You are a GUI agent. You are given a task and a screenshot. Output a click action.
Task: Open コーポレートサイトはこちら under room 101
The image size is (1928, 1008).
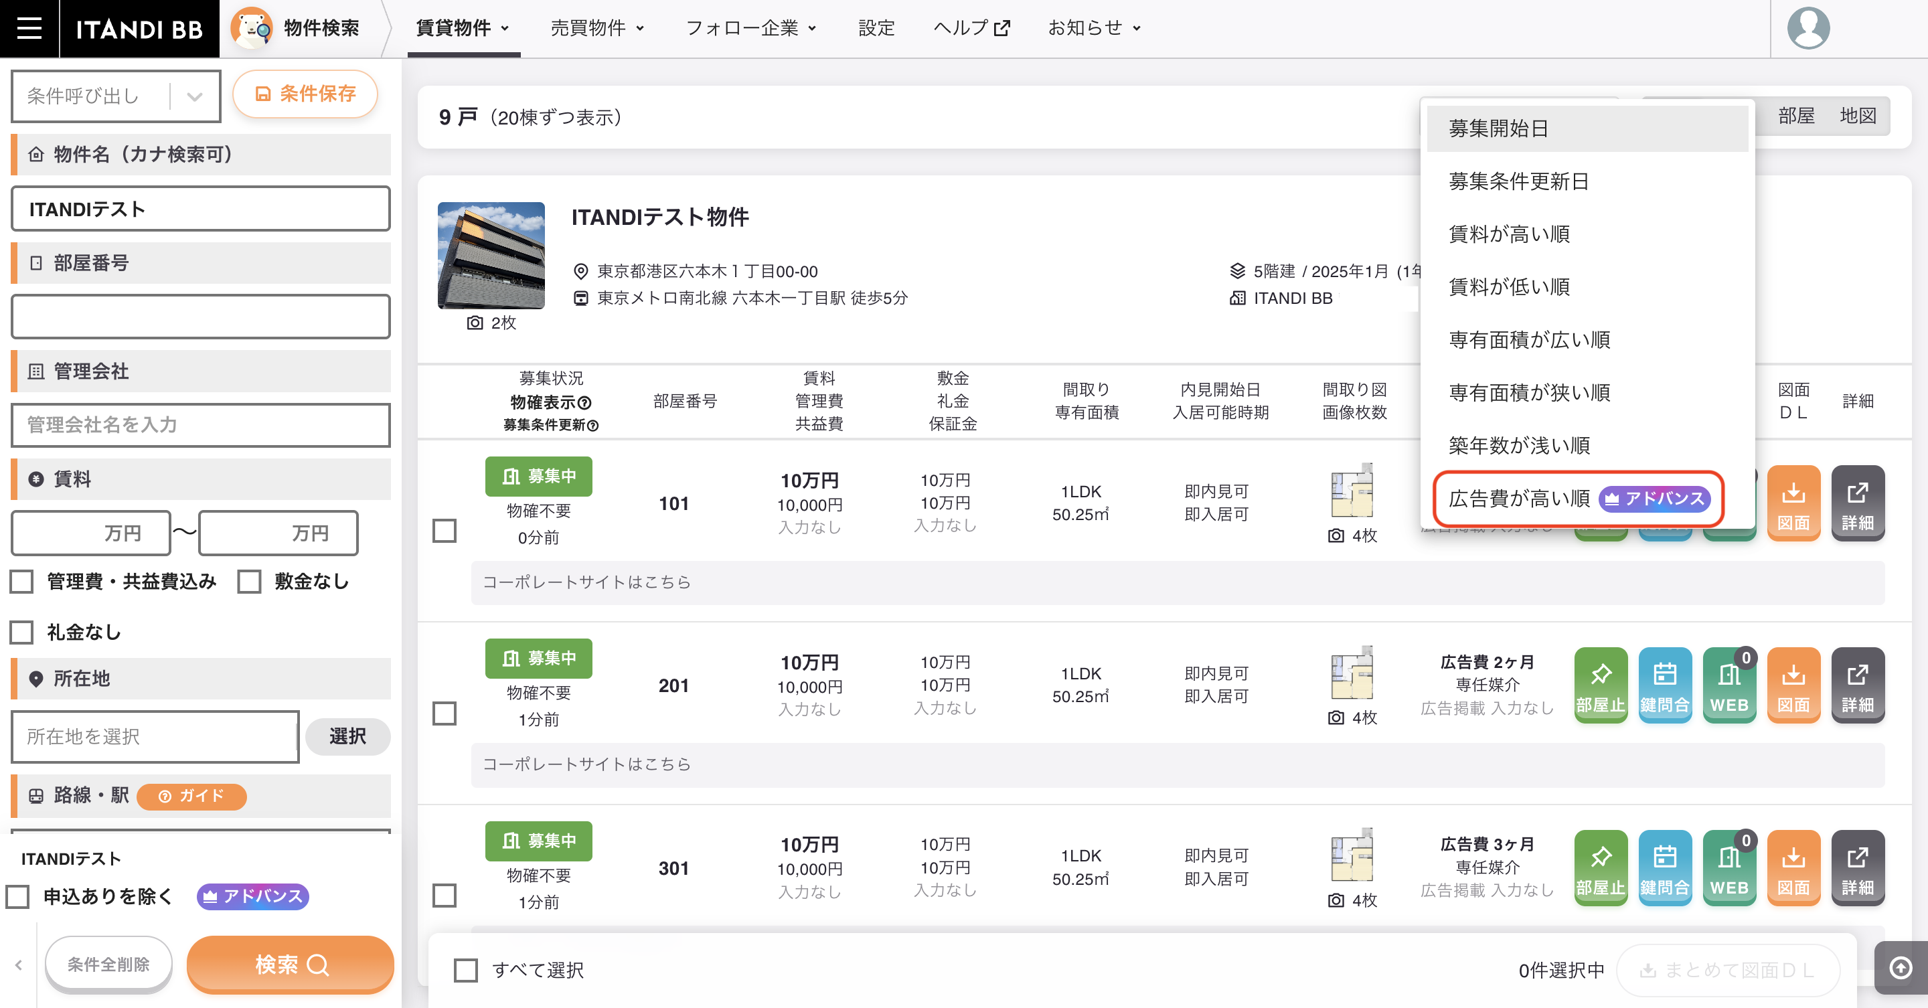pos(586,582)
